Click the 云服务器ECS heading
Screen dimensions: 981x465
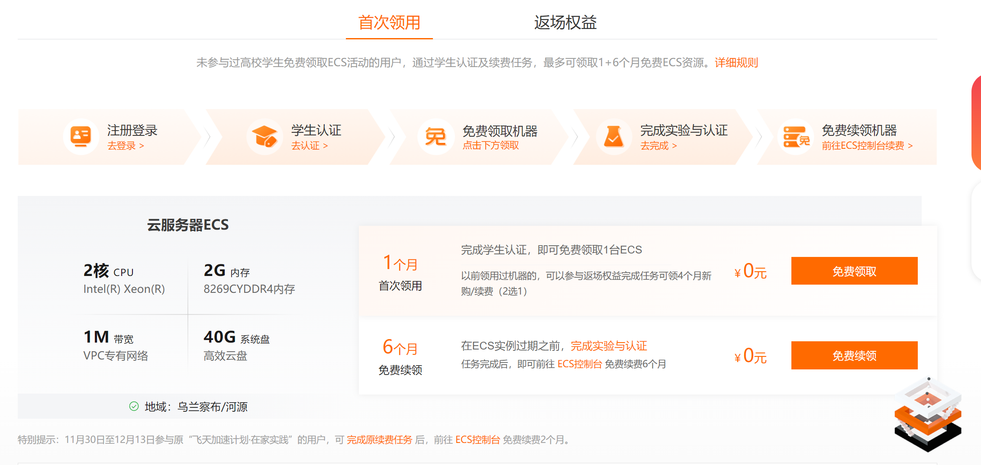coord(188,225)
